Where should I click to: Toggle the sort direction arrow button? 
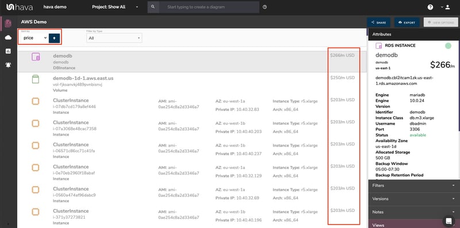coord(54,38)
